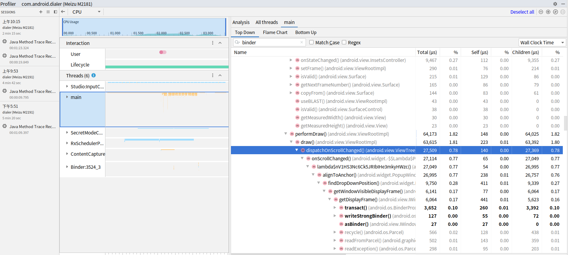
Task: Select the getDisplayFrame() row
Action: click(397, 199)
